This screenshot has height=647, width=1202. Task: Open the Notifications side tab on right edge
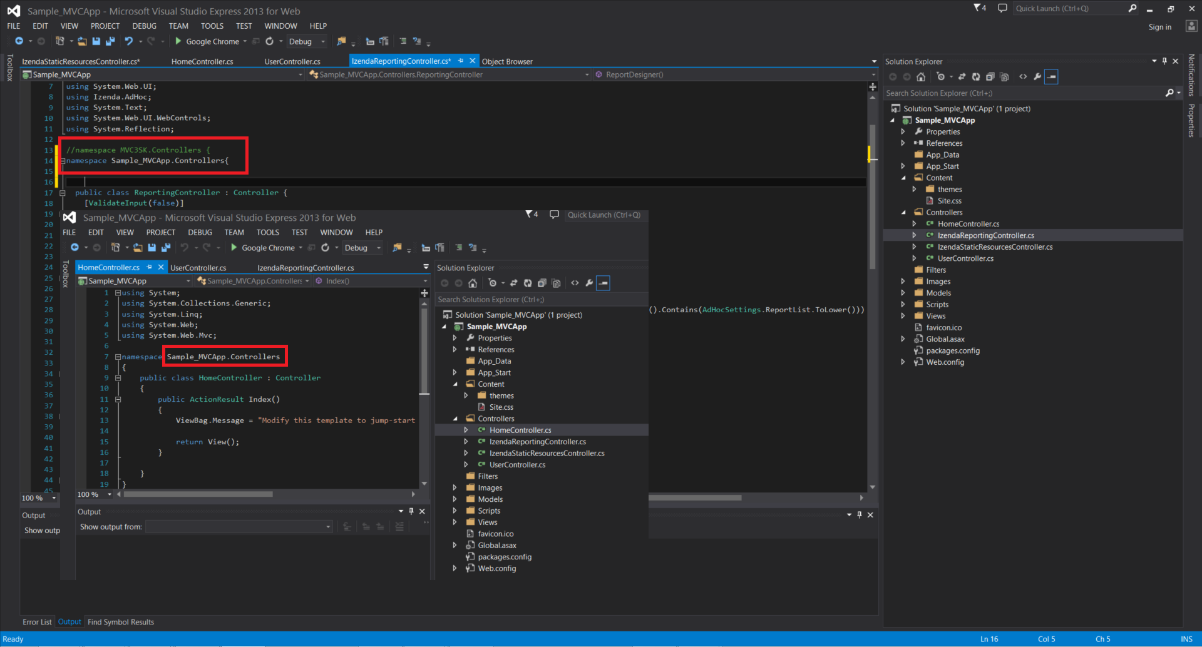pos(1191,75)
